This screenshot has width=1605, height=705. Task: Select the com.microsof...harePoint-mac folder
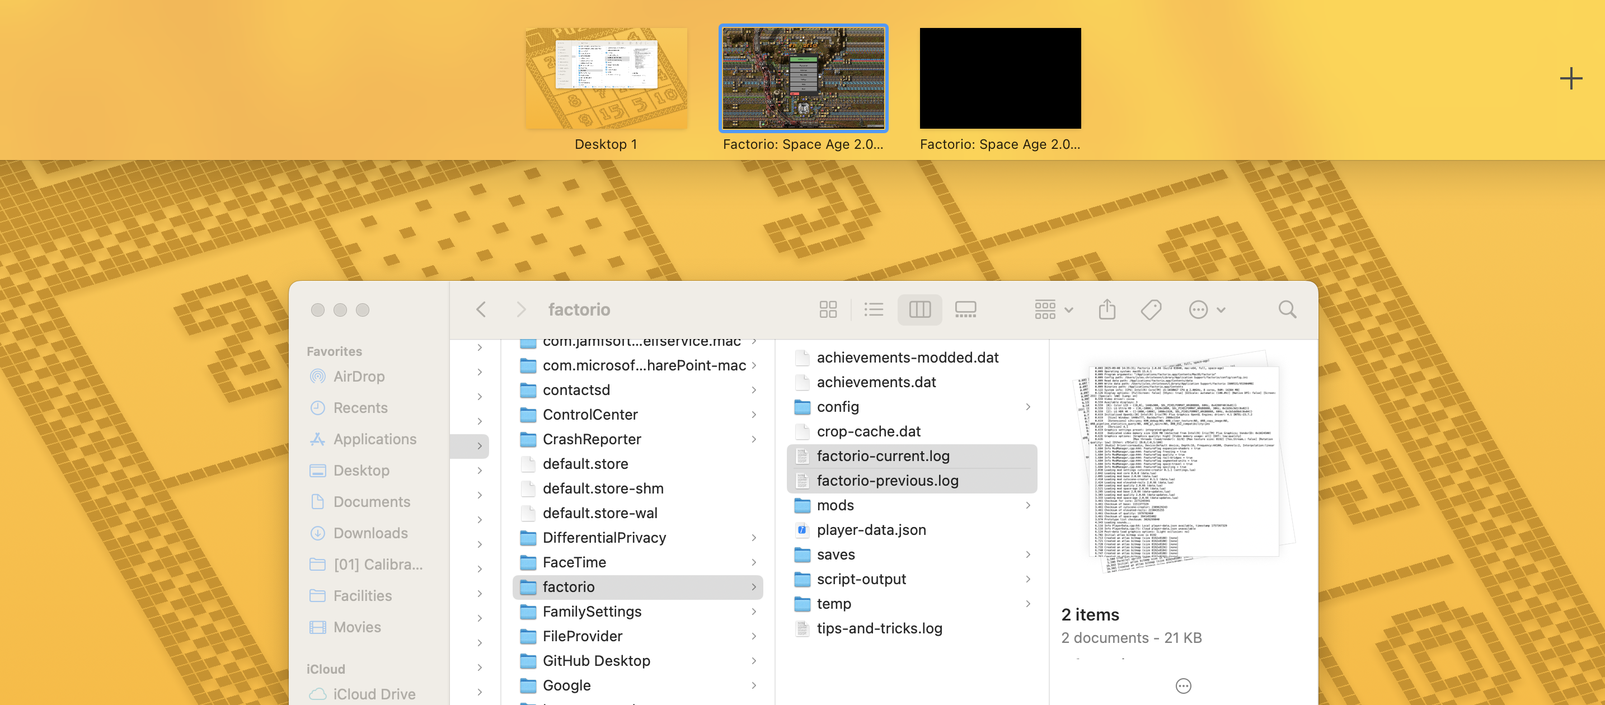pos(637,365)
